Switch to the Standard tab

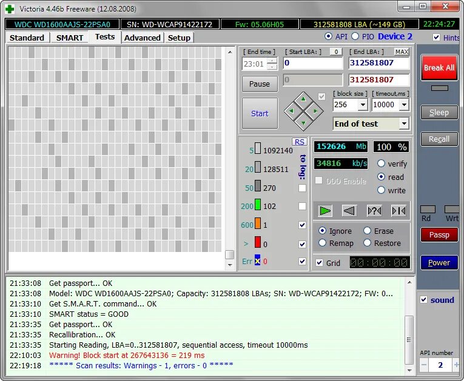point(27,38)
